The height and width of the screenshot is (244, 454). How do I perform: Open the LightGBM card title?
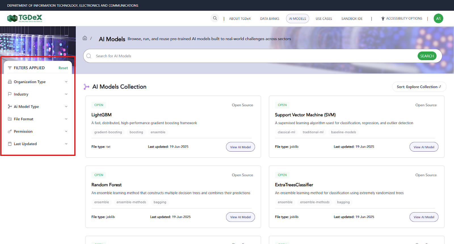[x=101, y=115]
